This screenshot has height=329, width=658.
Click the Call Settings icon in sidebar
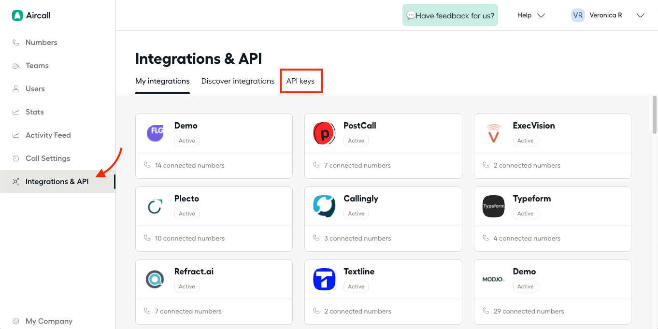pos(16,158)
